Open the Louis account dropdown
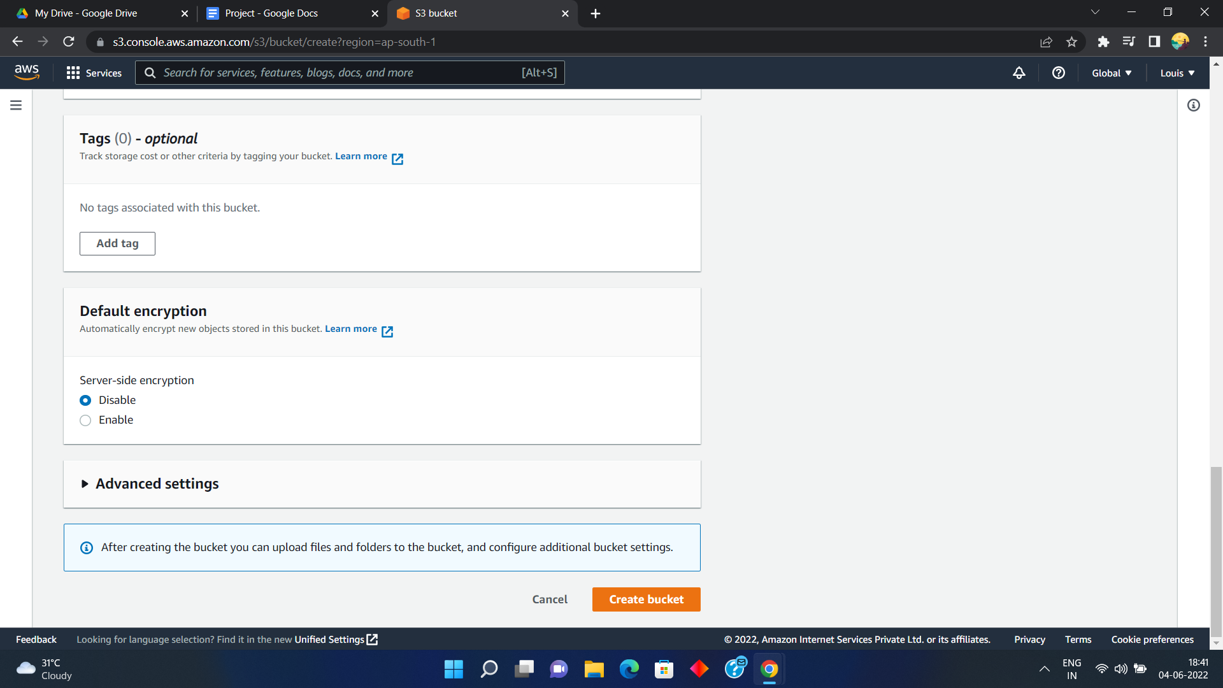1223x688 pixels. (x=1177, y=73)
